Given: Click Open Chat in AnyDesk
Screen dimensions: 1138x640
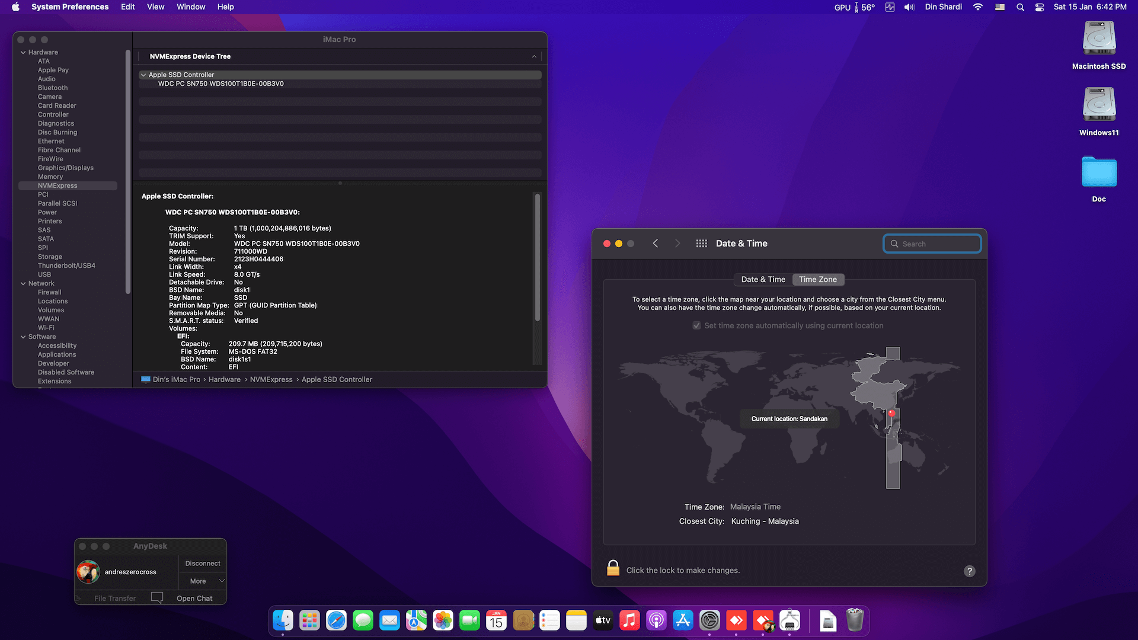Looking at the screenshot, I should coord(194,599).
